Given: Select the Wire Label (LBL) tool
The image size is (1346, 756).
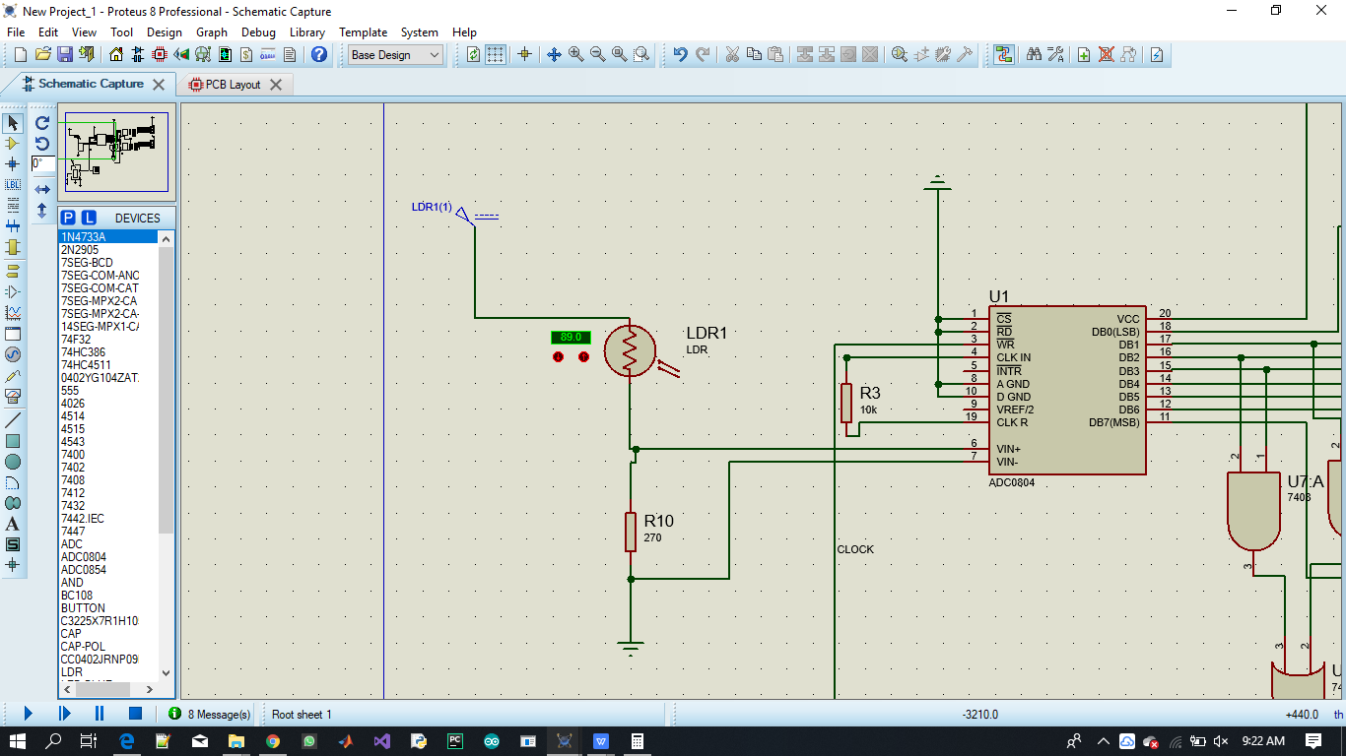Looking at the screenshot, I should click(x=13, y=184).
